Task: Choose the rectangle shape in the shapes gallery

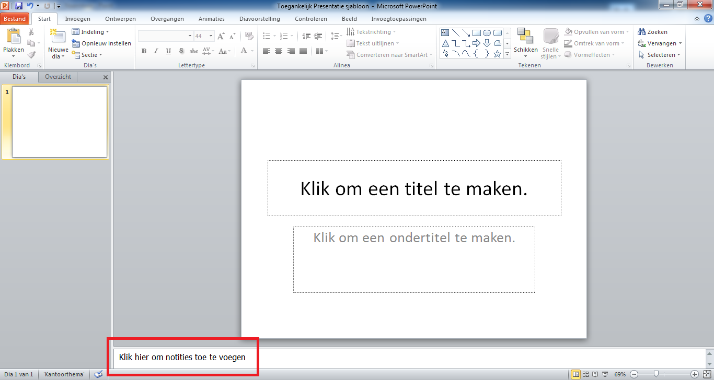Action: [x=477, y=32]
